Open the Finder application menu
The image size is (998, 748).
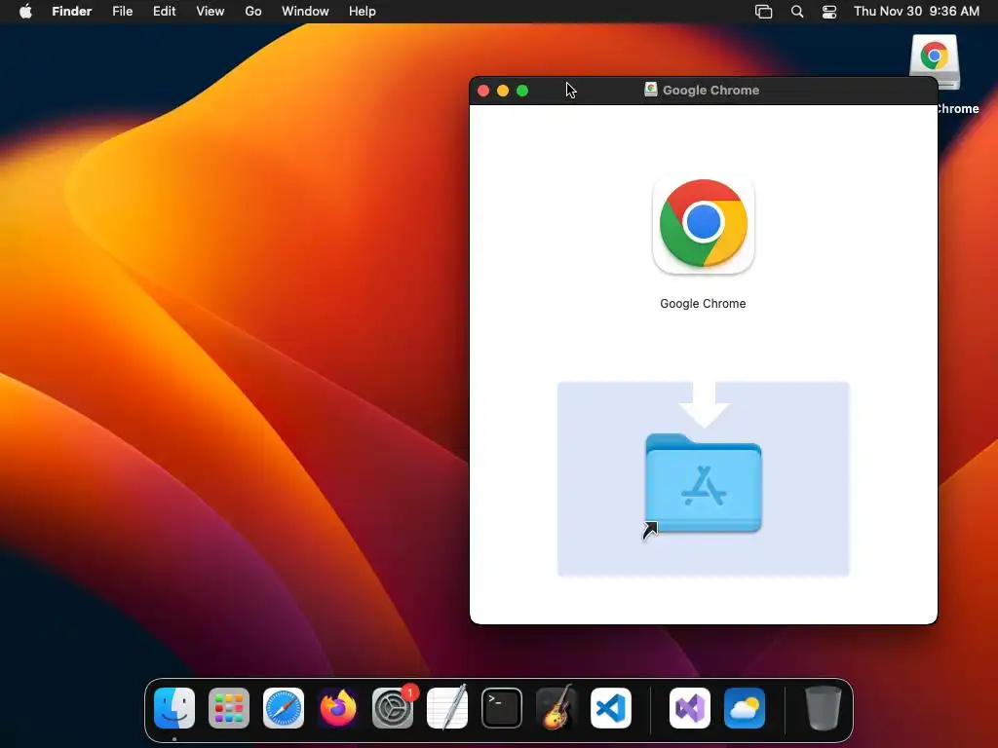(72, 12)
